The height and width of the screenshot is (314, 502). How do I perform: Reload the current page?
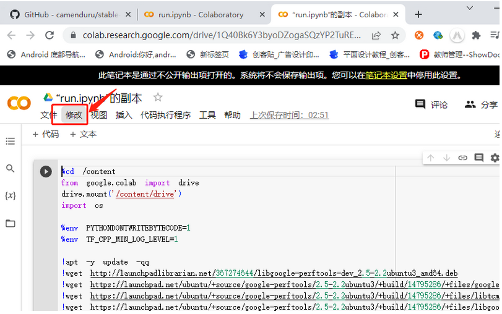[x=50, y=35]
